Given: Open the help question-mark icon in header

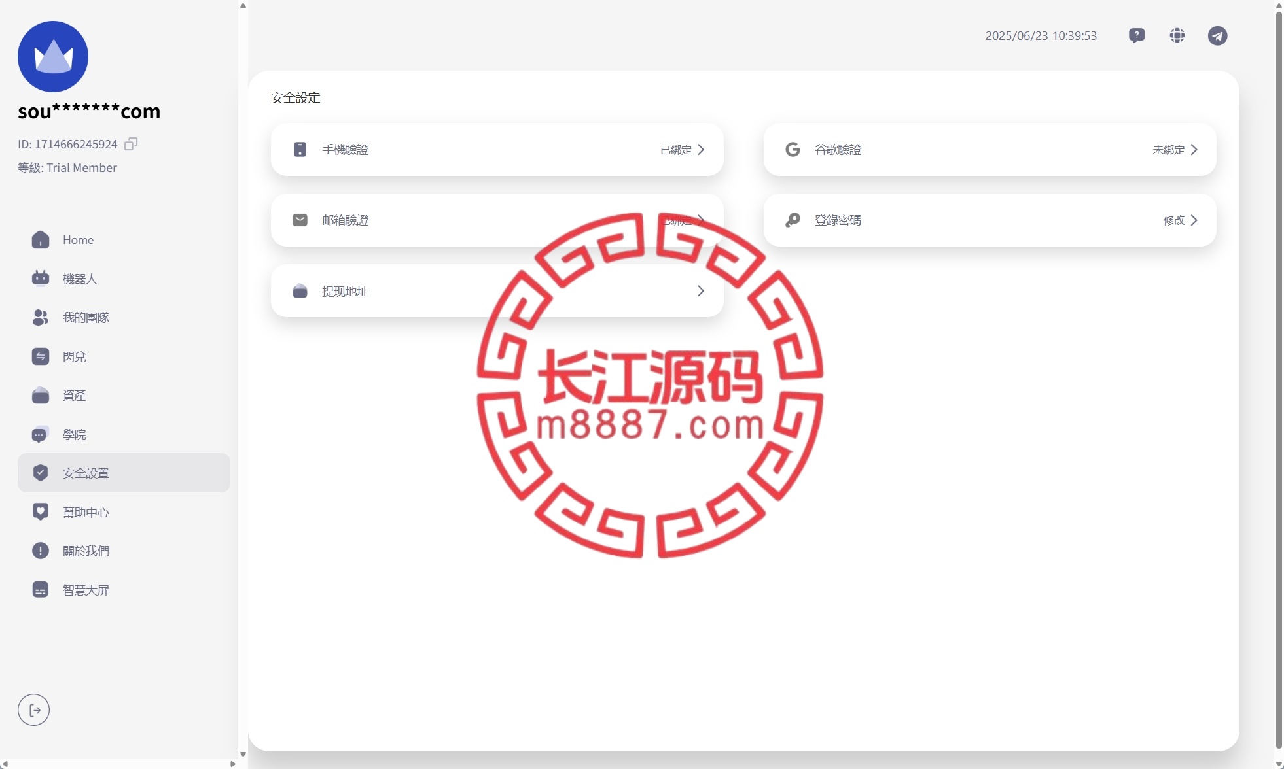Looking at the screenshot, I should [1137, 35].
